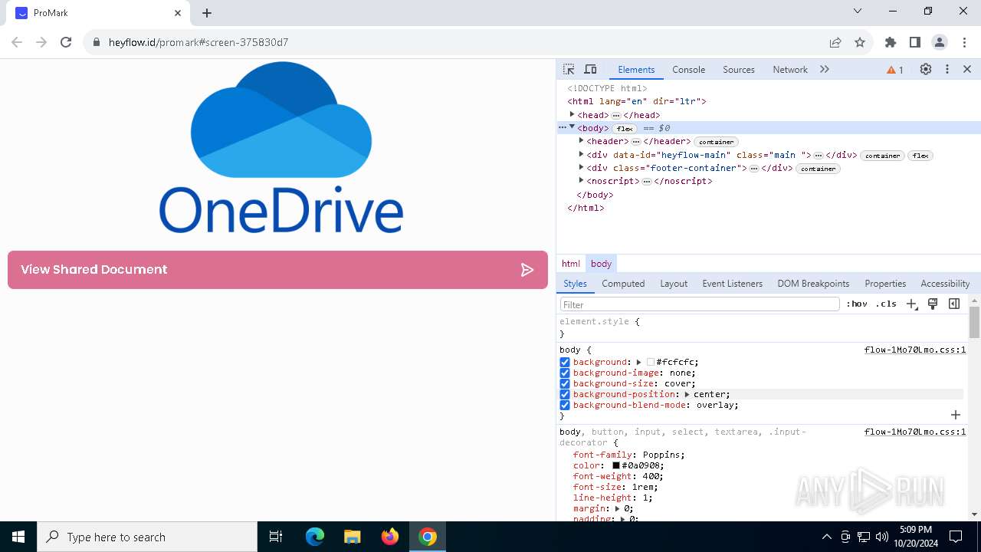
Task: Open the Computed styles tab
Action: point(623,284)
